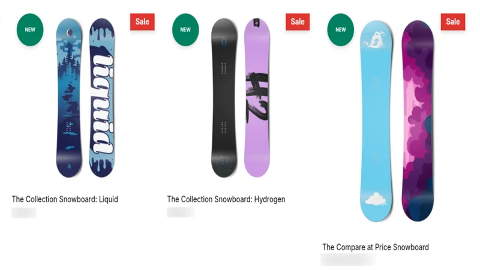Click the NEW badge on Compare at Price snowboard
Image resolution: width=480 pixels, height=270 pixels.
[x=340, y=29]
